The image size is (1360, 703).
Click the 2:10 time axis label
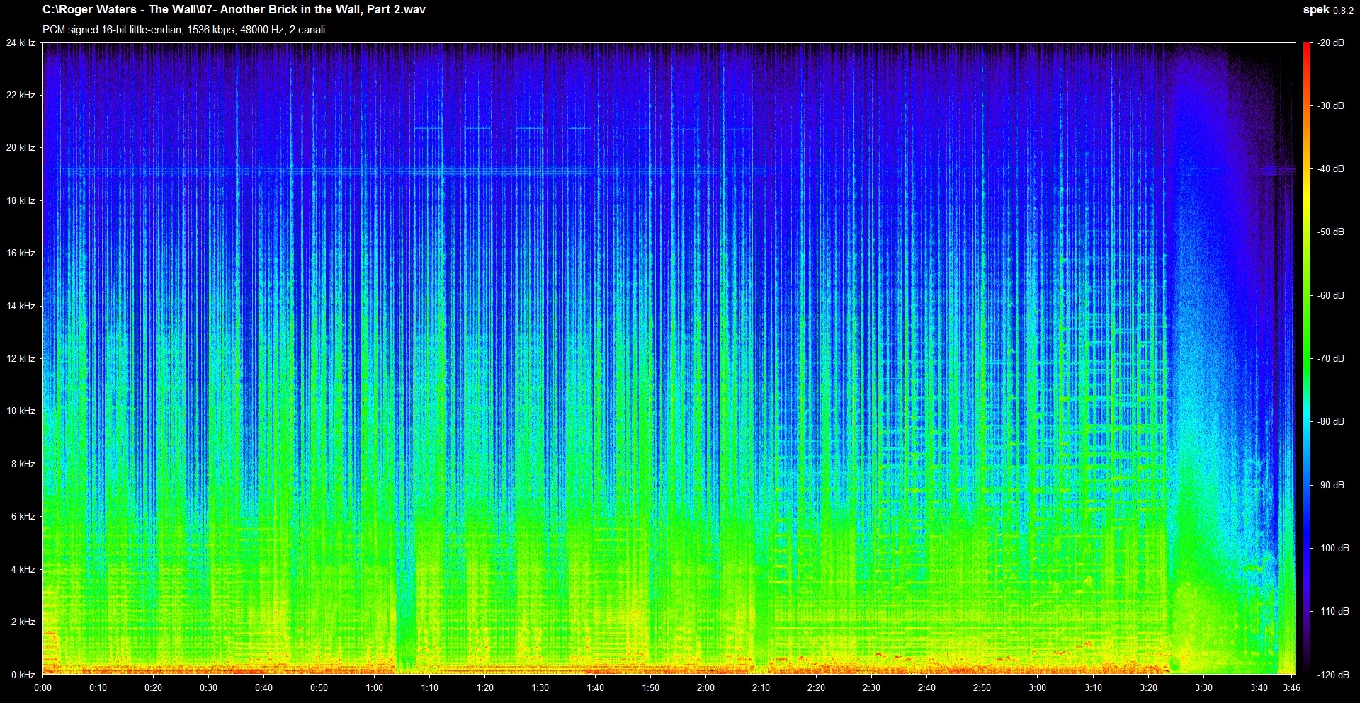pyautogui.click(x=761, y=687)
